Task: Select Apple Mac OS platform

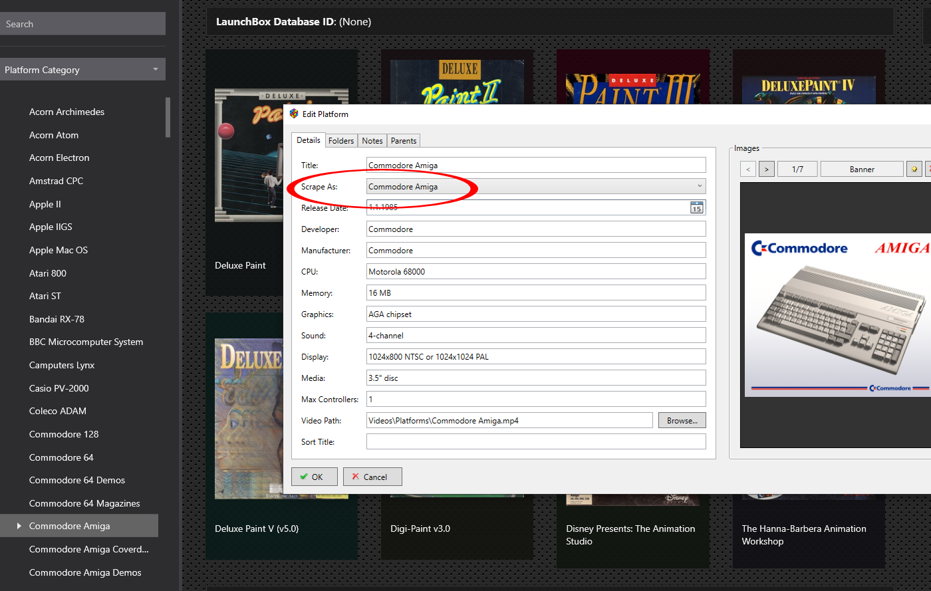Action: pos(59,250)
